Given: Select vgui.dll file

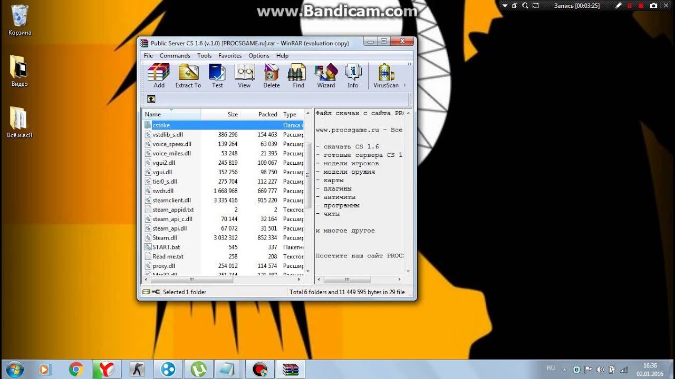Looking at the screenshot, I should click(x=223, y=172).
